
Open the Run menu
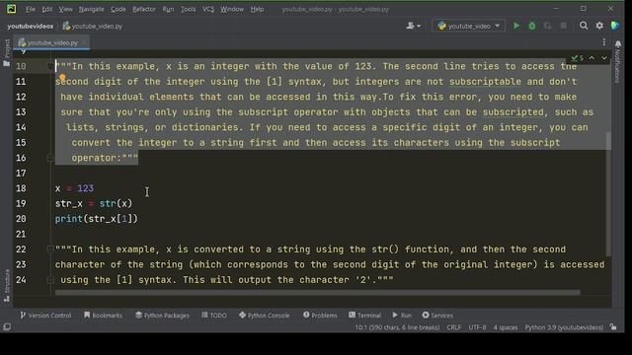[168, 9]
